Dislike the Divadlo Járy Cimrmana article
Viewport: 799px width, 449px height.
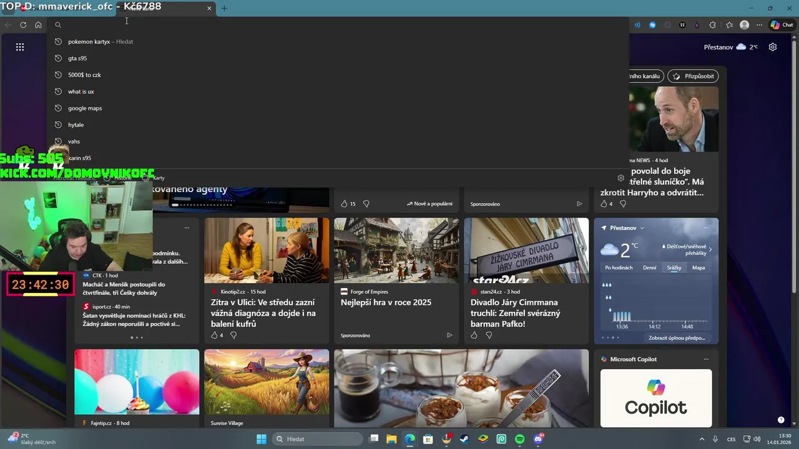(489, 335)
